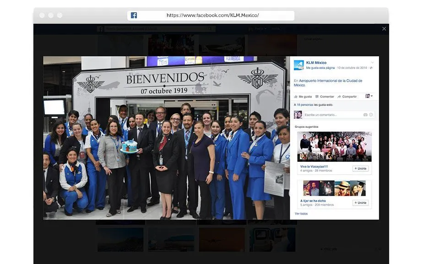Click the URL address field

click(211, 16)
